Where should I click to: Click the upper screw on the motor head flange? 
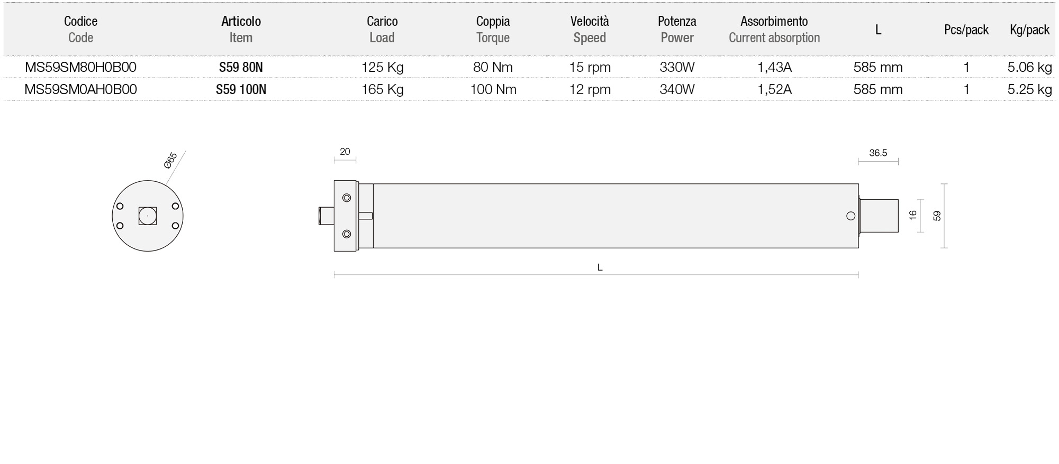click(x=347, y=198)
